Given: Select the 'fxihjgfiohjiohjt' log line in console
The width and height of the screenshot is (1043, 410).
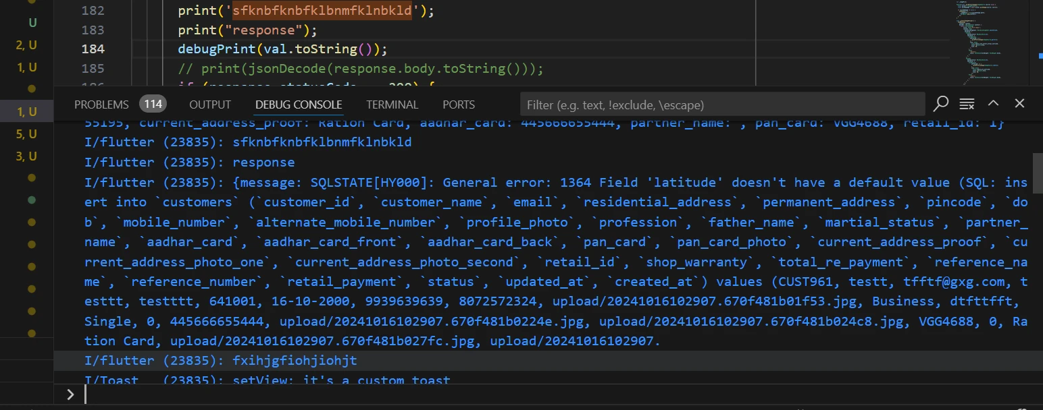Looking at the screenshot, I should (295, 361).
